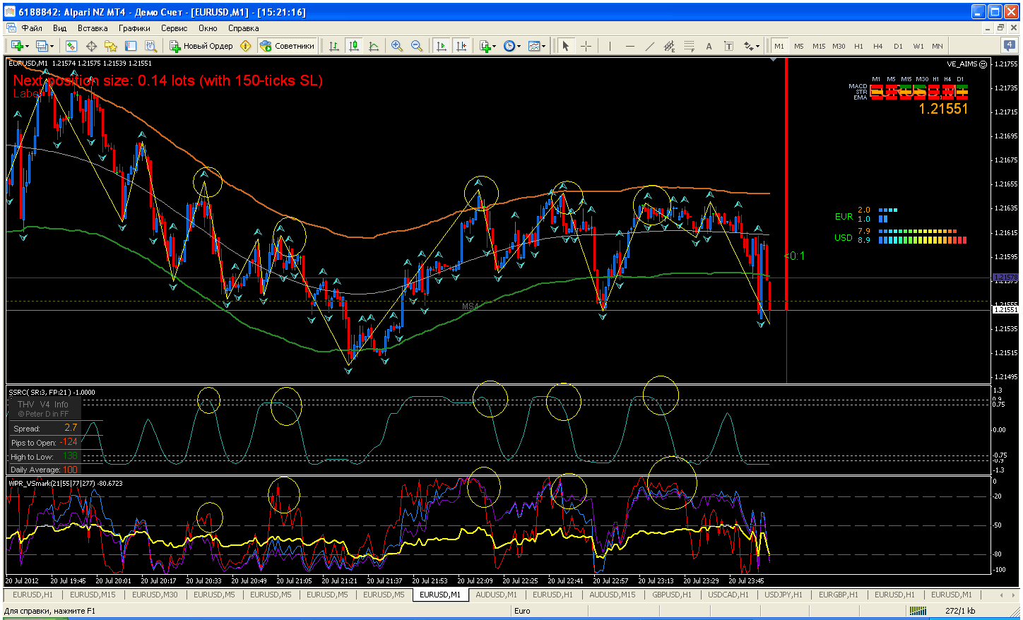
Task: Select the Text (A) tool
Action: pos(709,46)
